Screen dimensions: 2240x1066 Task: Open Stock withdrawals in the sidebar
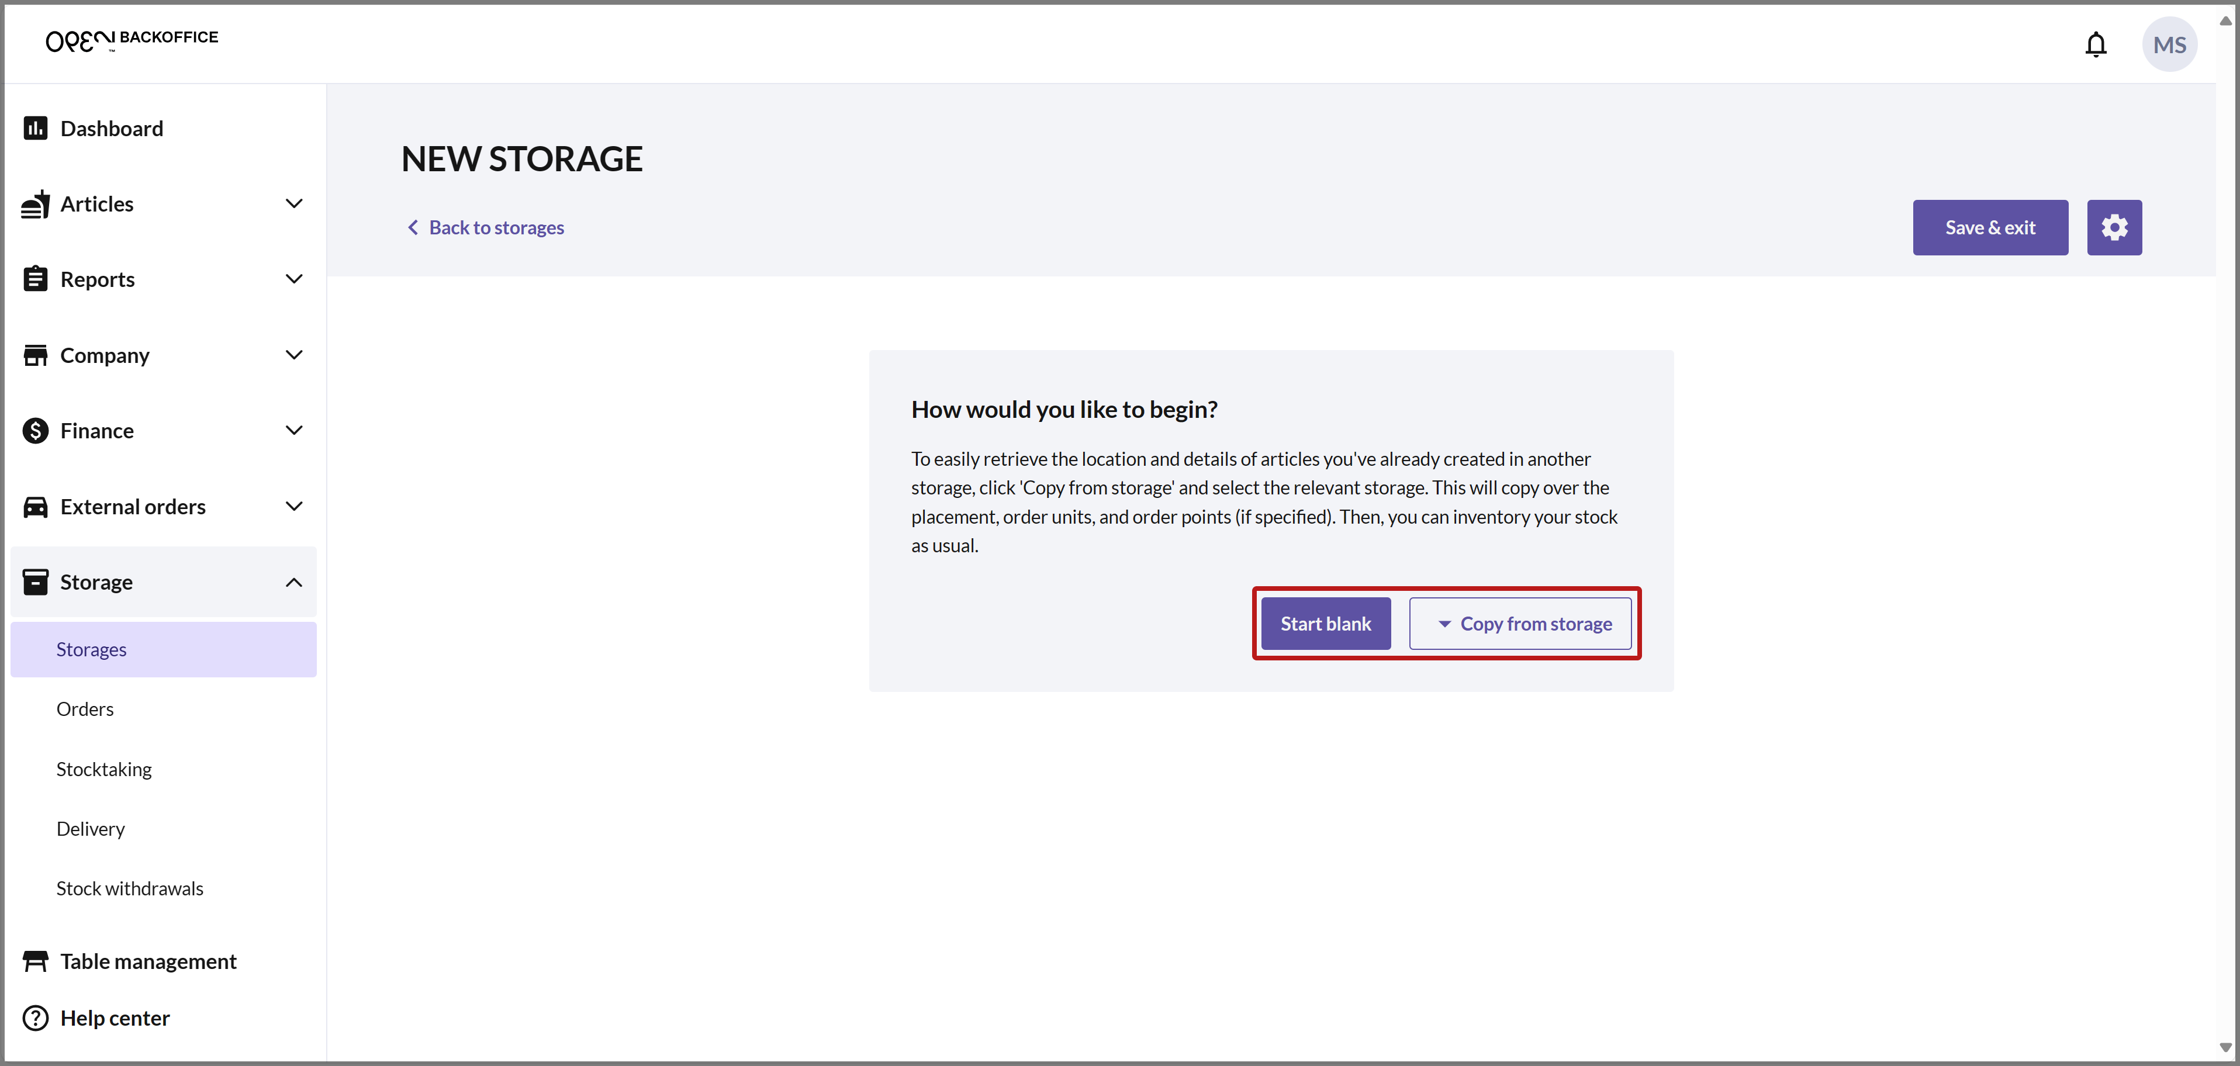130,888
